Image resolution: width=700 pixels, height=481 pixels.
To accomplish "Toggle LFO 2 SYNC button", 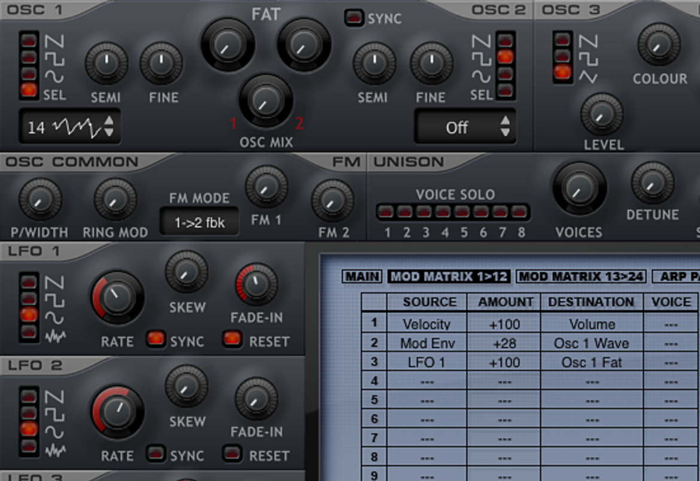I will click(x=156, y=453).
